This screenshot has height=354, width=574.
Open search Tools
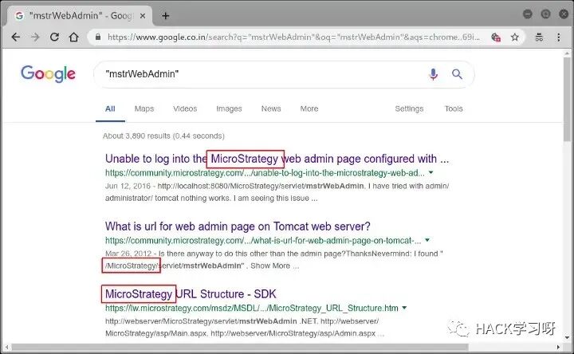click(x=453, y=108)
